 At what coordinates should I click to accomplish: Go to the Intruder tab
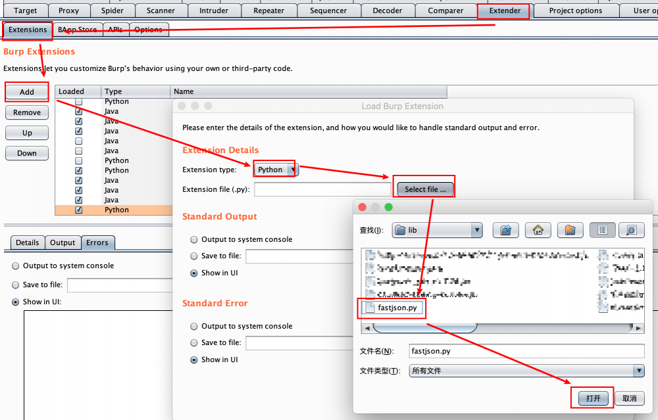[x=214, y=11]
